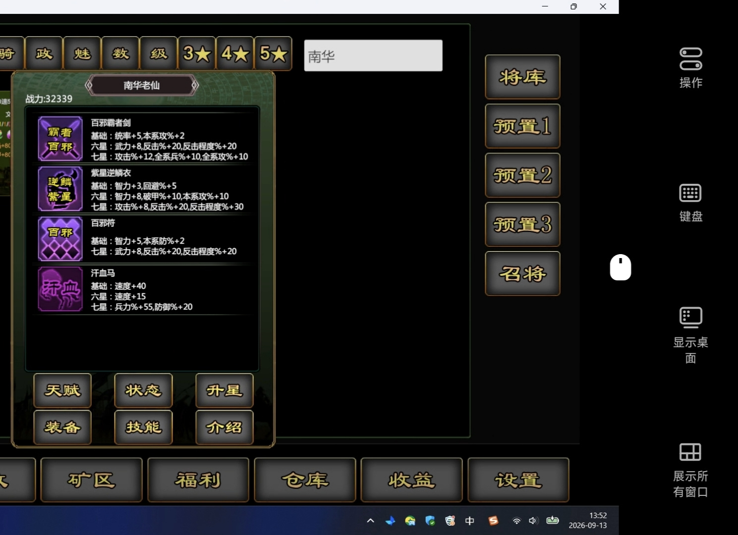Select the 百邪霸者剑 weapon icon
738x535 pixels.
[x=60, y=139]
